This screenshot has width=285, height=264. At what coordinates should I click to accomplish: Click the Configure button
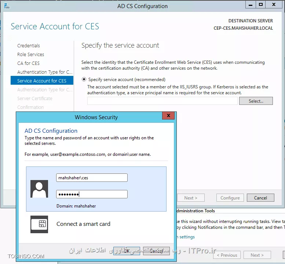click(230, 198)
